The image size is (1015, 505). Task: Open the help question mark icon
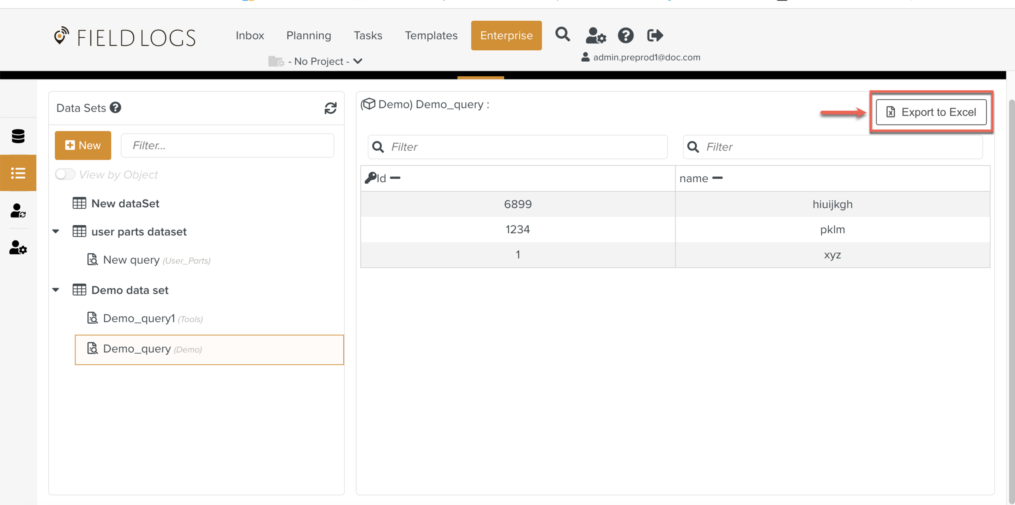pyautogui.click(x=625, y=36)
